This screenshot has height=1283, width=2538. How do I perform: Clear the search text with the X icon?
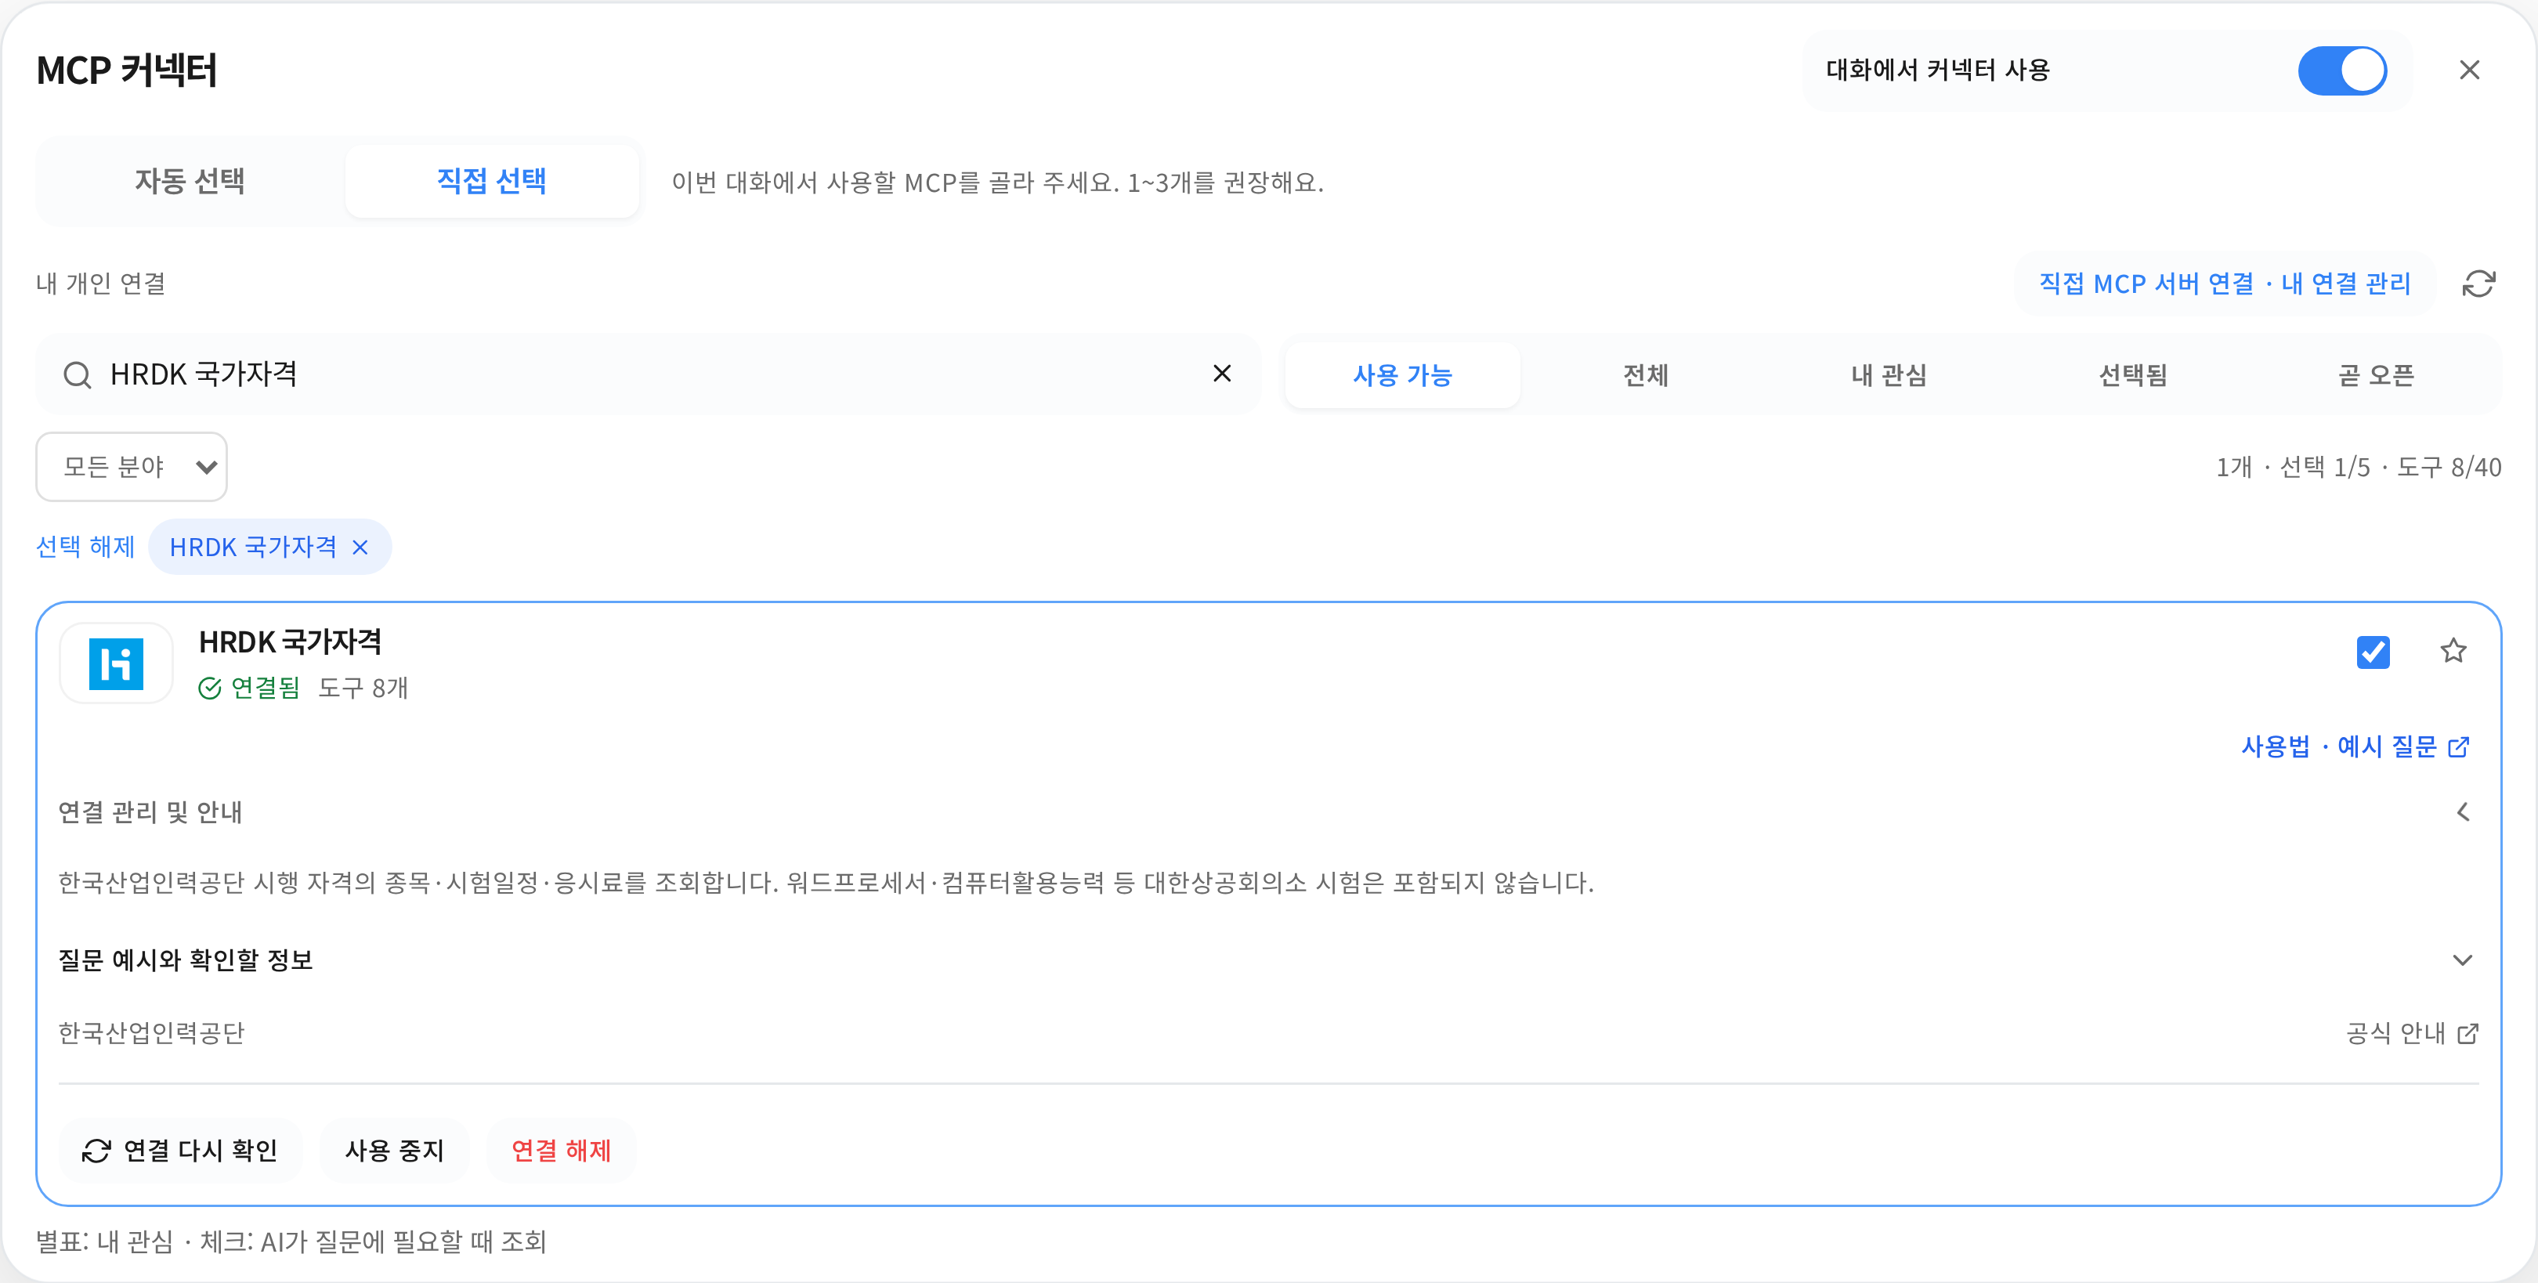(1222, 374)
